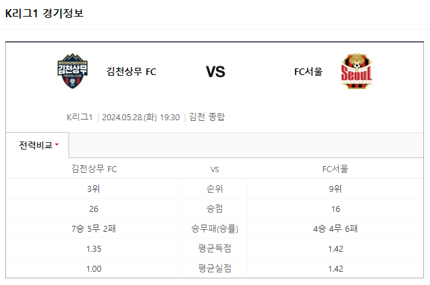Select the K리그1 경기정보 page title
430x285 pixels.
coord(44,13)
